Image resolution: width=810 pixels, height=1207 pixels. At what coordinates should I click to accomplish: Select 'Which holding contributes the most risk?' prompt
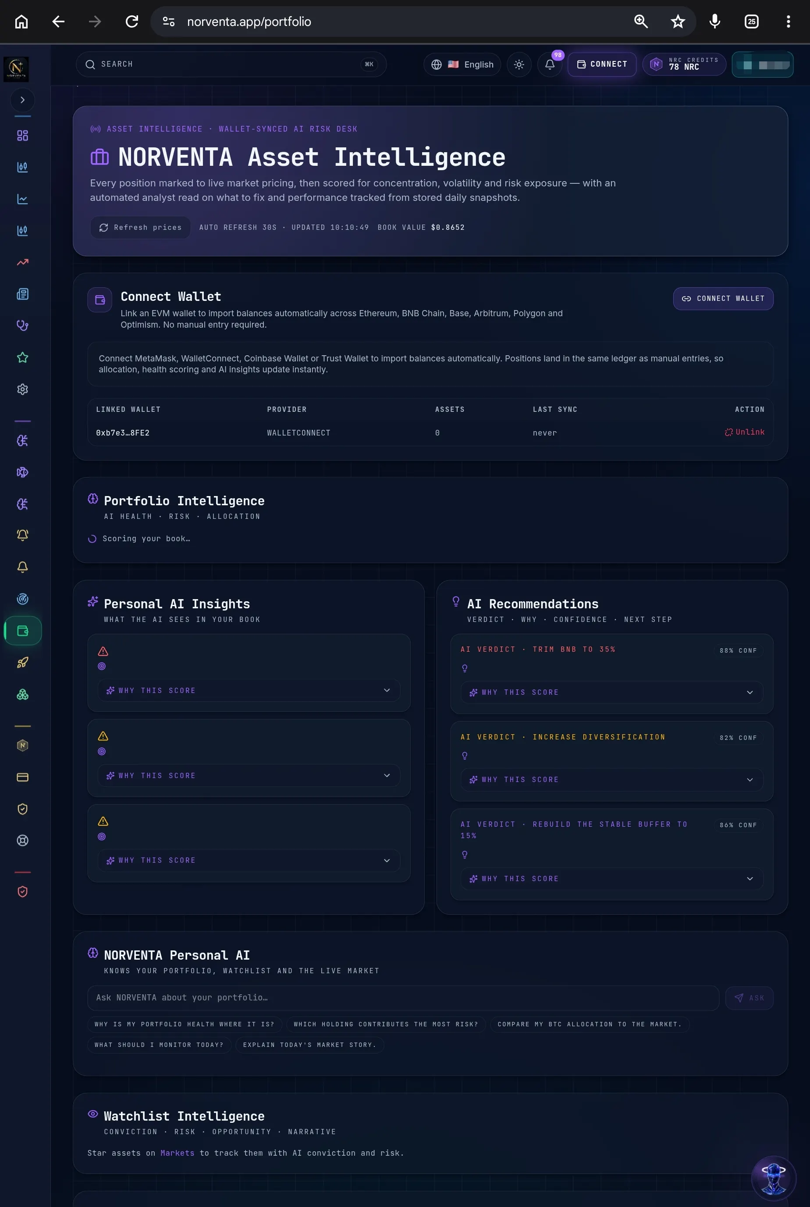click(x=386, y=1024)
